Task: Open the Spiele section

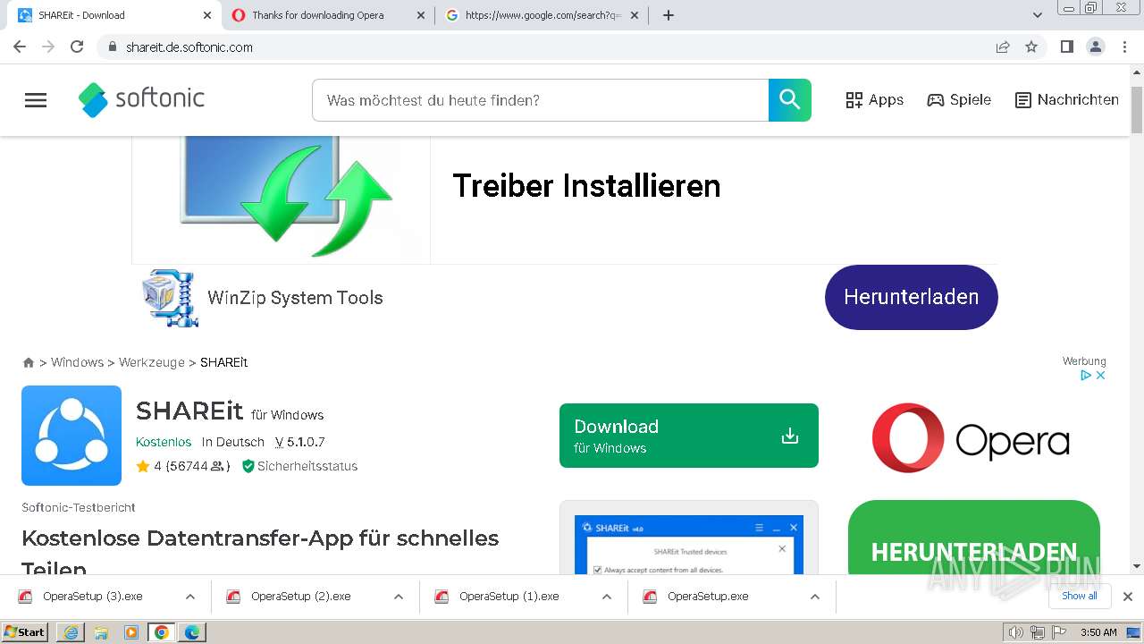Action: pos(959,100)
